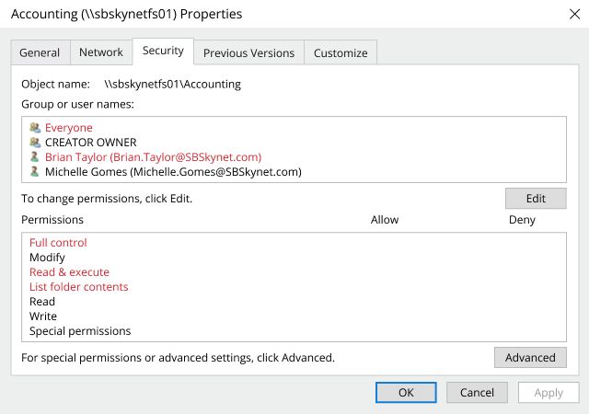Click Brian Taylor's user icon
Viewport: 589px width, 414px height.
pyautogui.click(x=35, y=157)
